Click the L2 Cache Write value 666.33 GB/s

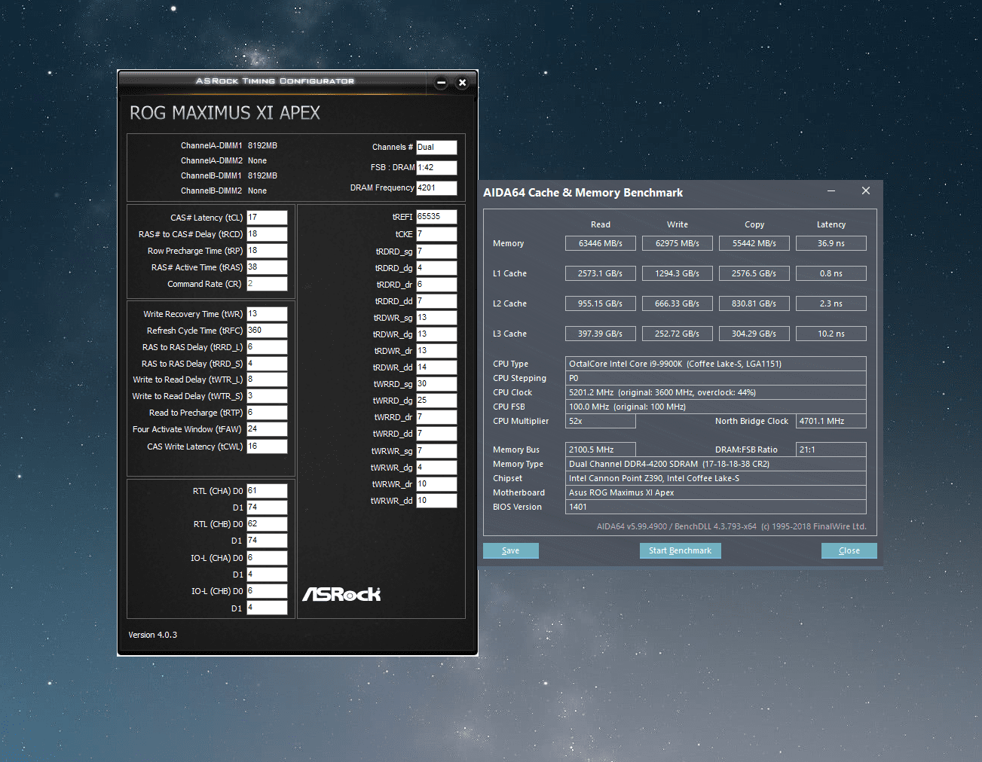coord(678,303)
